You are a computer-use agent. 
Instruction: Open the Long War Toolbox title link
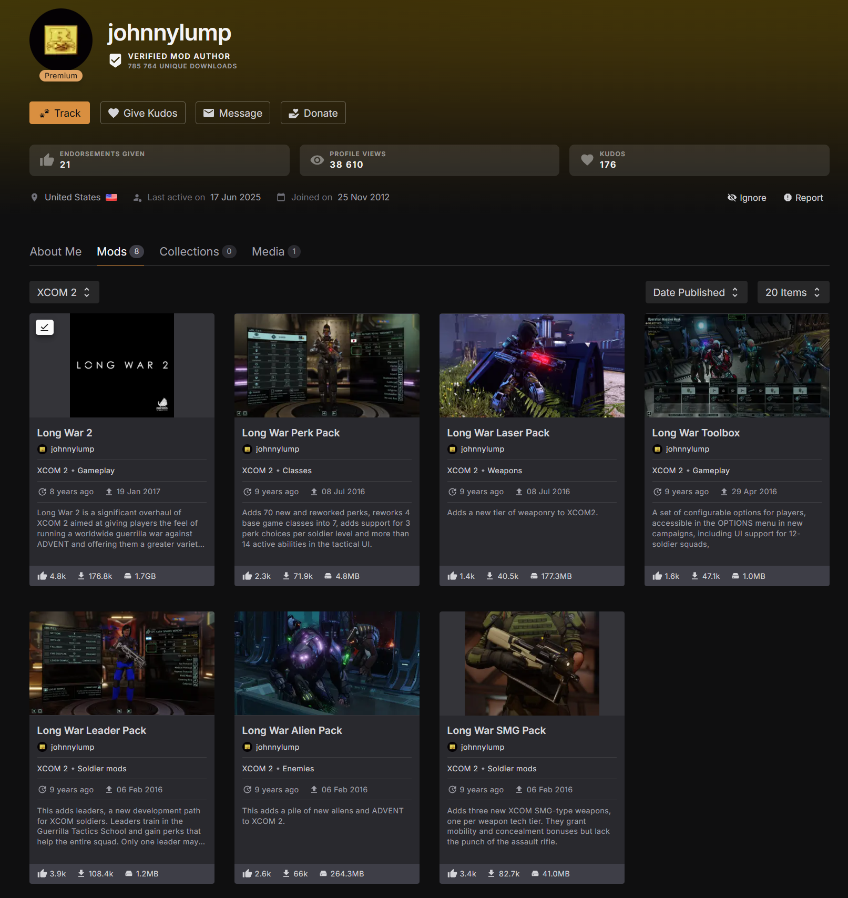pos(696,433)
